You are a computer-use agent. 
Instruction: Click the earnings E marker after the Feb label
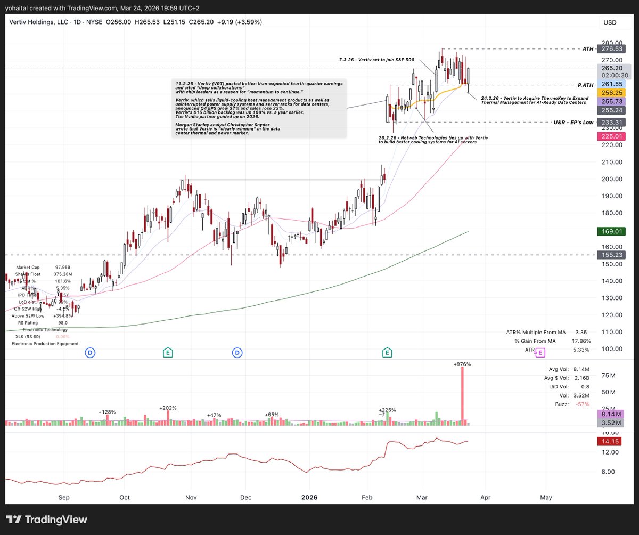tap(387, 352)
